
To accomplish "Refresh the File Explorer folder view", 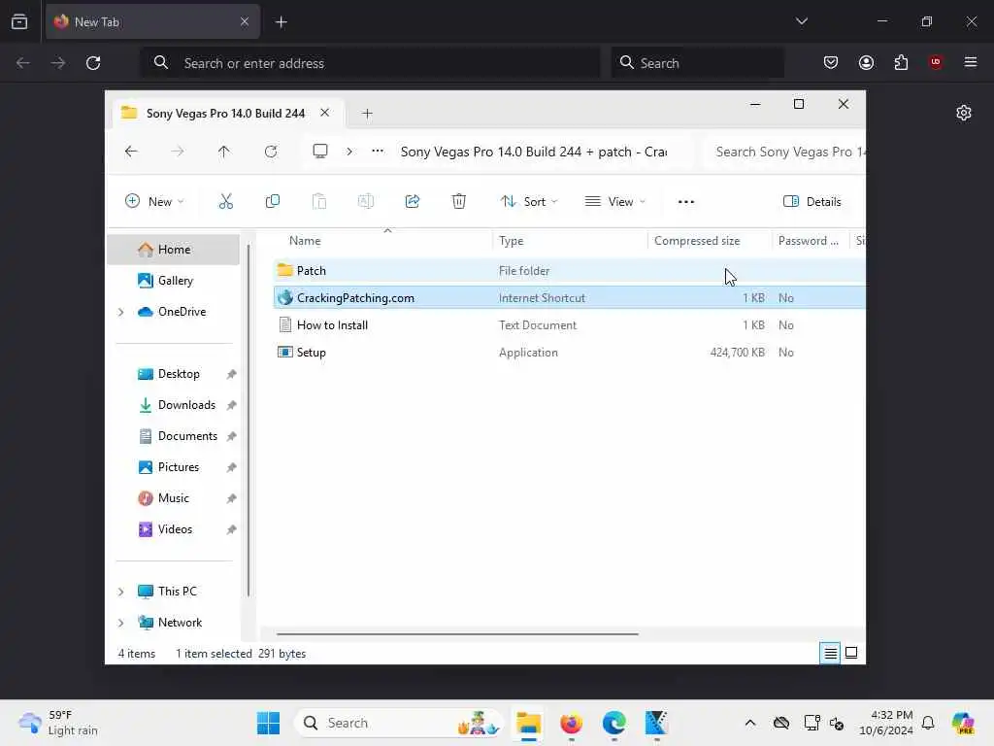I will [x=271, y=152].
